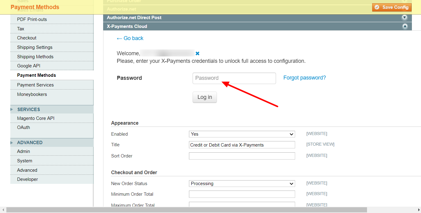Click the Log in button
The image size is (421, 213).
(x=205, y=97)
